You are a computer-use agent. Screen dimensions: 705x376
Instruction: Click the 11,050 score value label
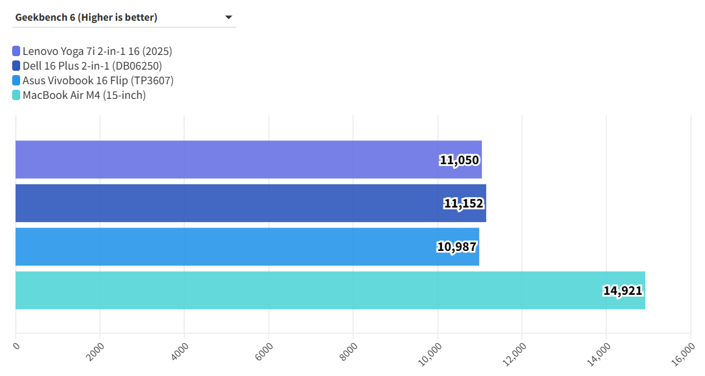pyautogui.click(x=459, y=160)
